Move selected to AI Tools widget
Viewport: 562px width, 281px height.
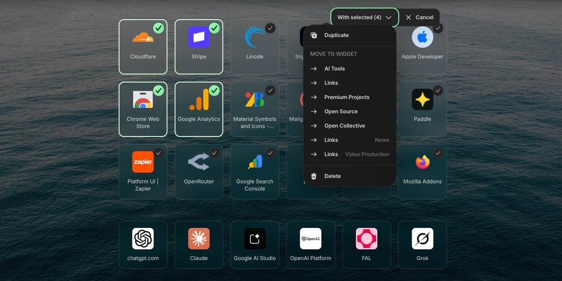(x=350, y=69)
